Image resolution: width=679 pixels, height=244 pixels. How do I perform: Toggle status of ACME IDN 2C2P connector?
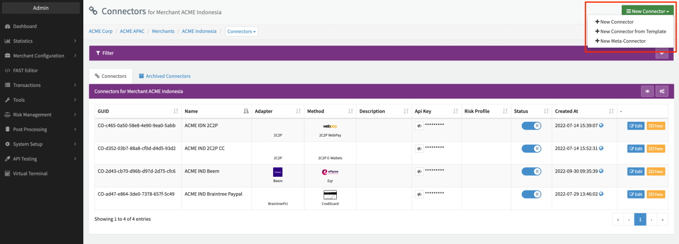[531, 126]
